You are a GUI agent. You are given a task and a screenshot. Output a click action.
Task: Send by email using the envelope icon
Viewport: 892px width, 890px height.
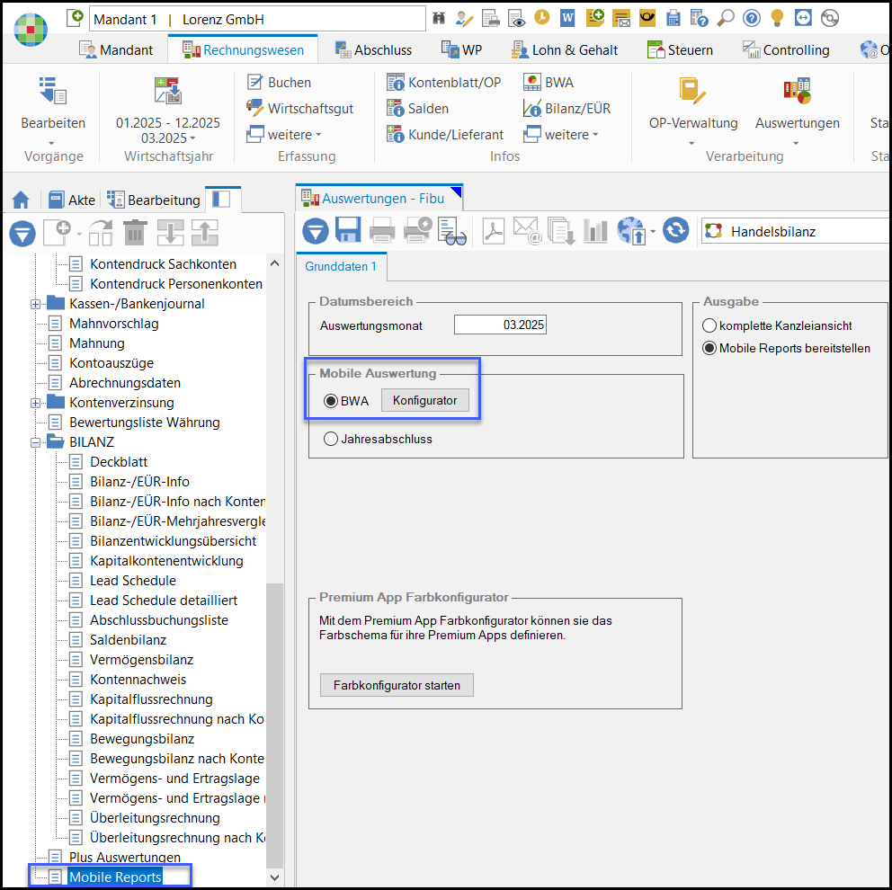[527, 231]
